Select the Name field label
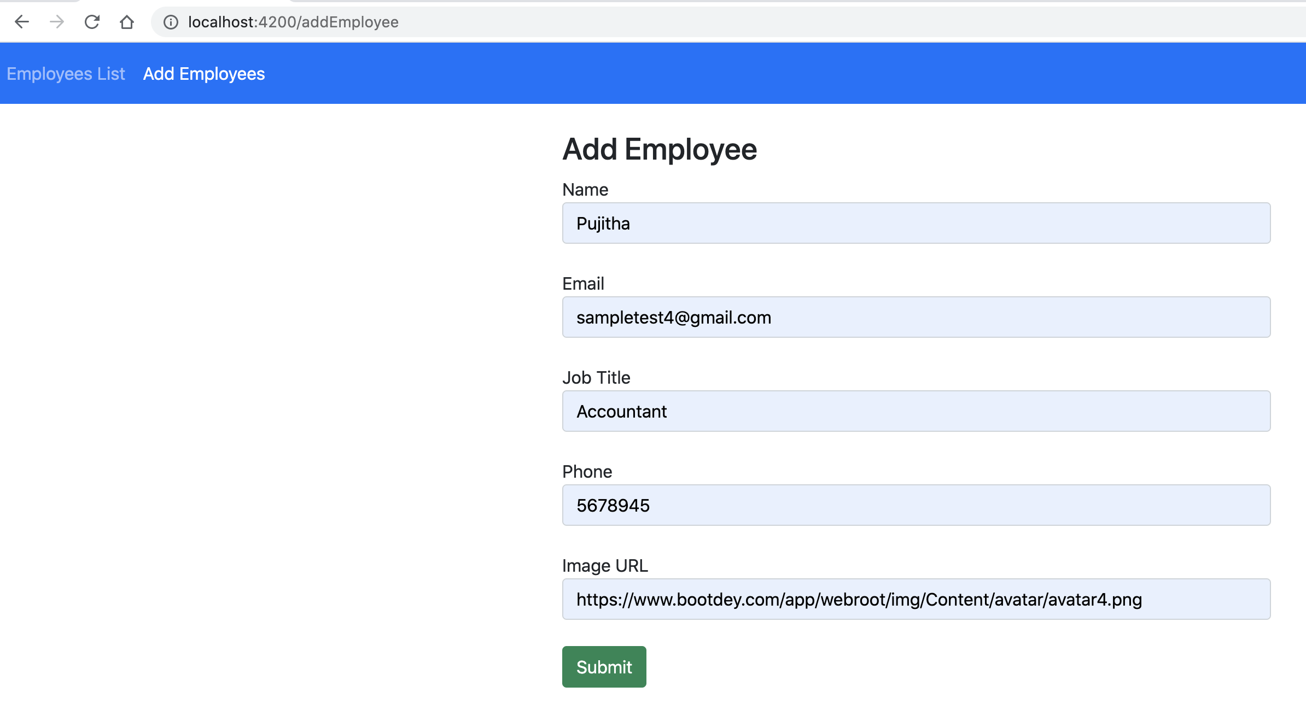Viewport: 1306px width, 704px height. pos(584,190)
